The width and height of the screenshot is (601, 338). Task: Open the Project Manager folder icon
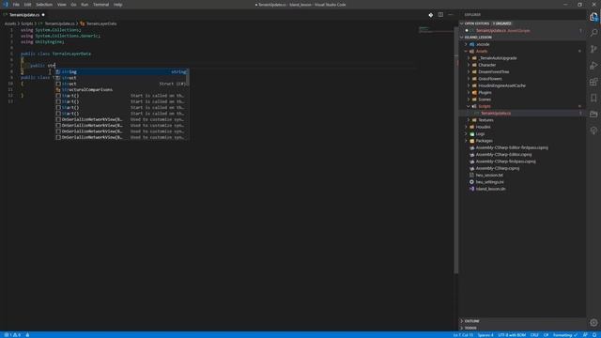[x=593, y=115]
